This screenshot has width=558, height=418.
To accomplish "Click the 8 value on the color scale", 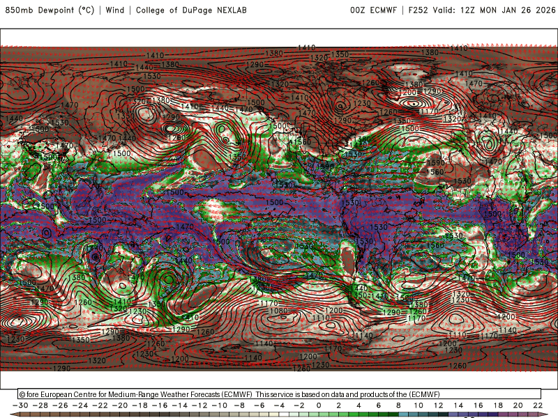I will point(398,405).
